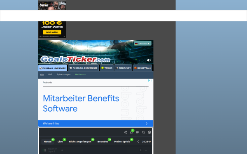Filter matches by Nicht angefangen
Screen dimensions: 247x154
point(80,142)
